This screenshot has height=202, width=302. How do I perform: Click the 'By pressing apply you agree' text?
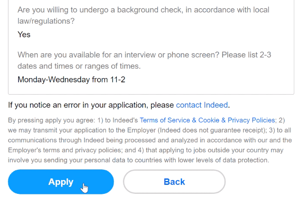[x=47, y=120]
